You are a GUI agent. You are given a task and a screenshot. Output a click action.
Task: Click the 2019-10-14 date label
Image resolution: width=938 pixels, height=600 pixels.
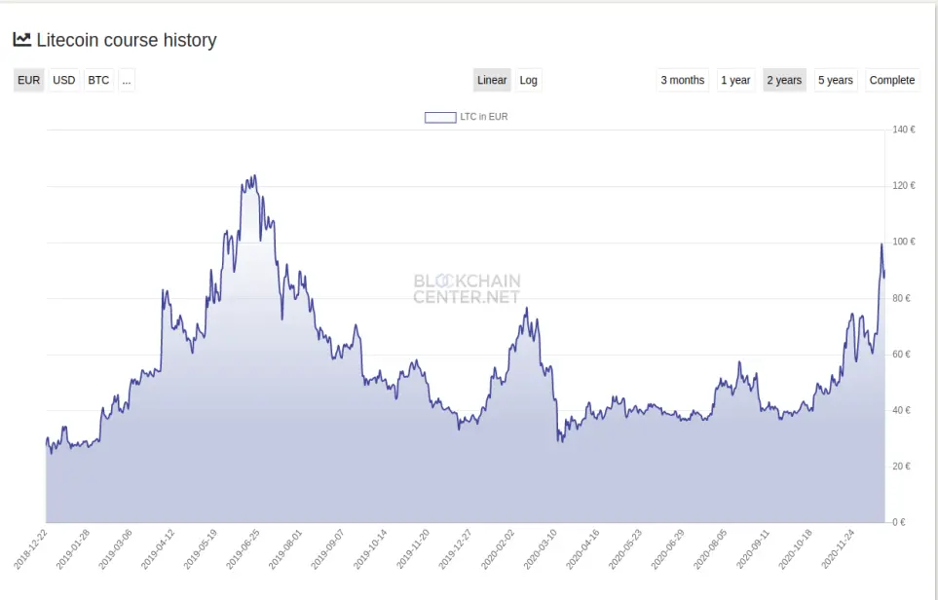tap(370, 549)
